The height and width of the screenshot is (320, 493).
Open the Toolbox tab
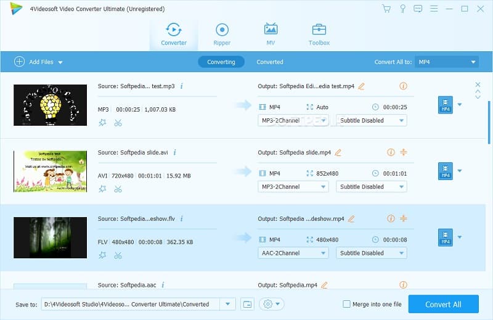[319, 35]
